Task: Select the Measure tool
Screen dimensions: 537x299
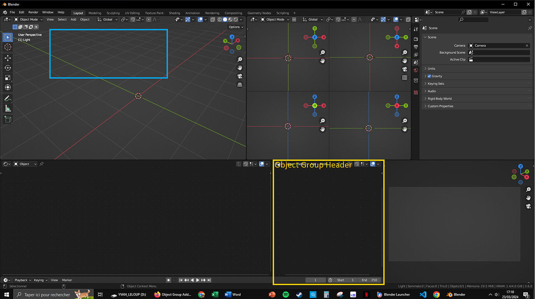Action: click(x=8, y=108)
